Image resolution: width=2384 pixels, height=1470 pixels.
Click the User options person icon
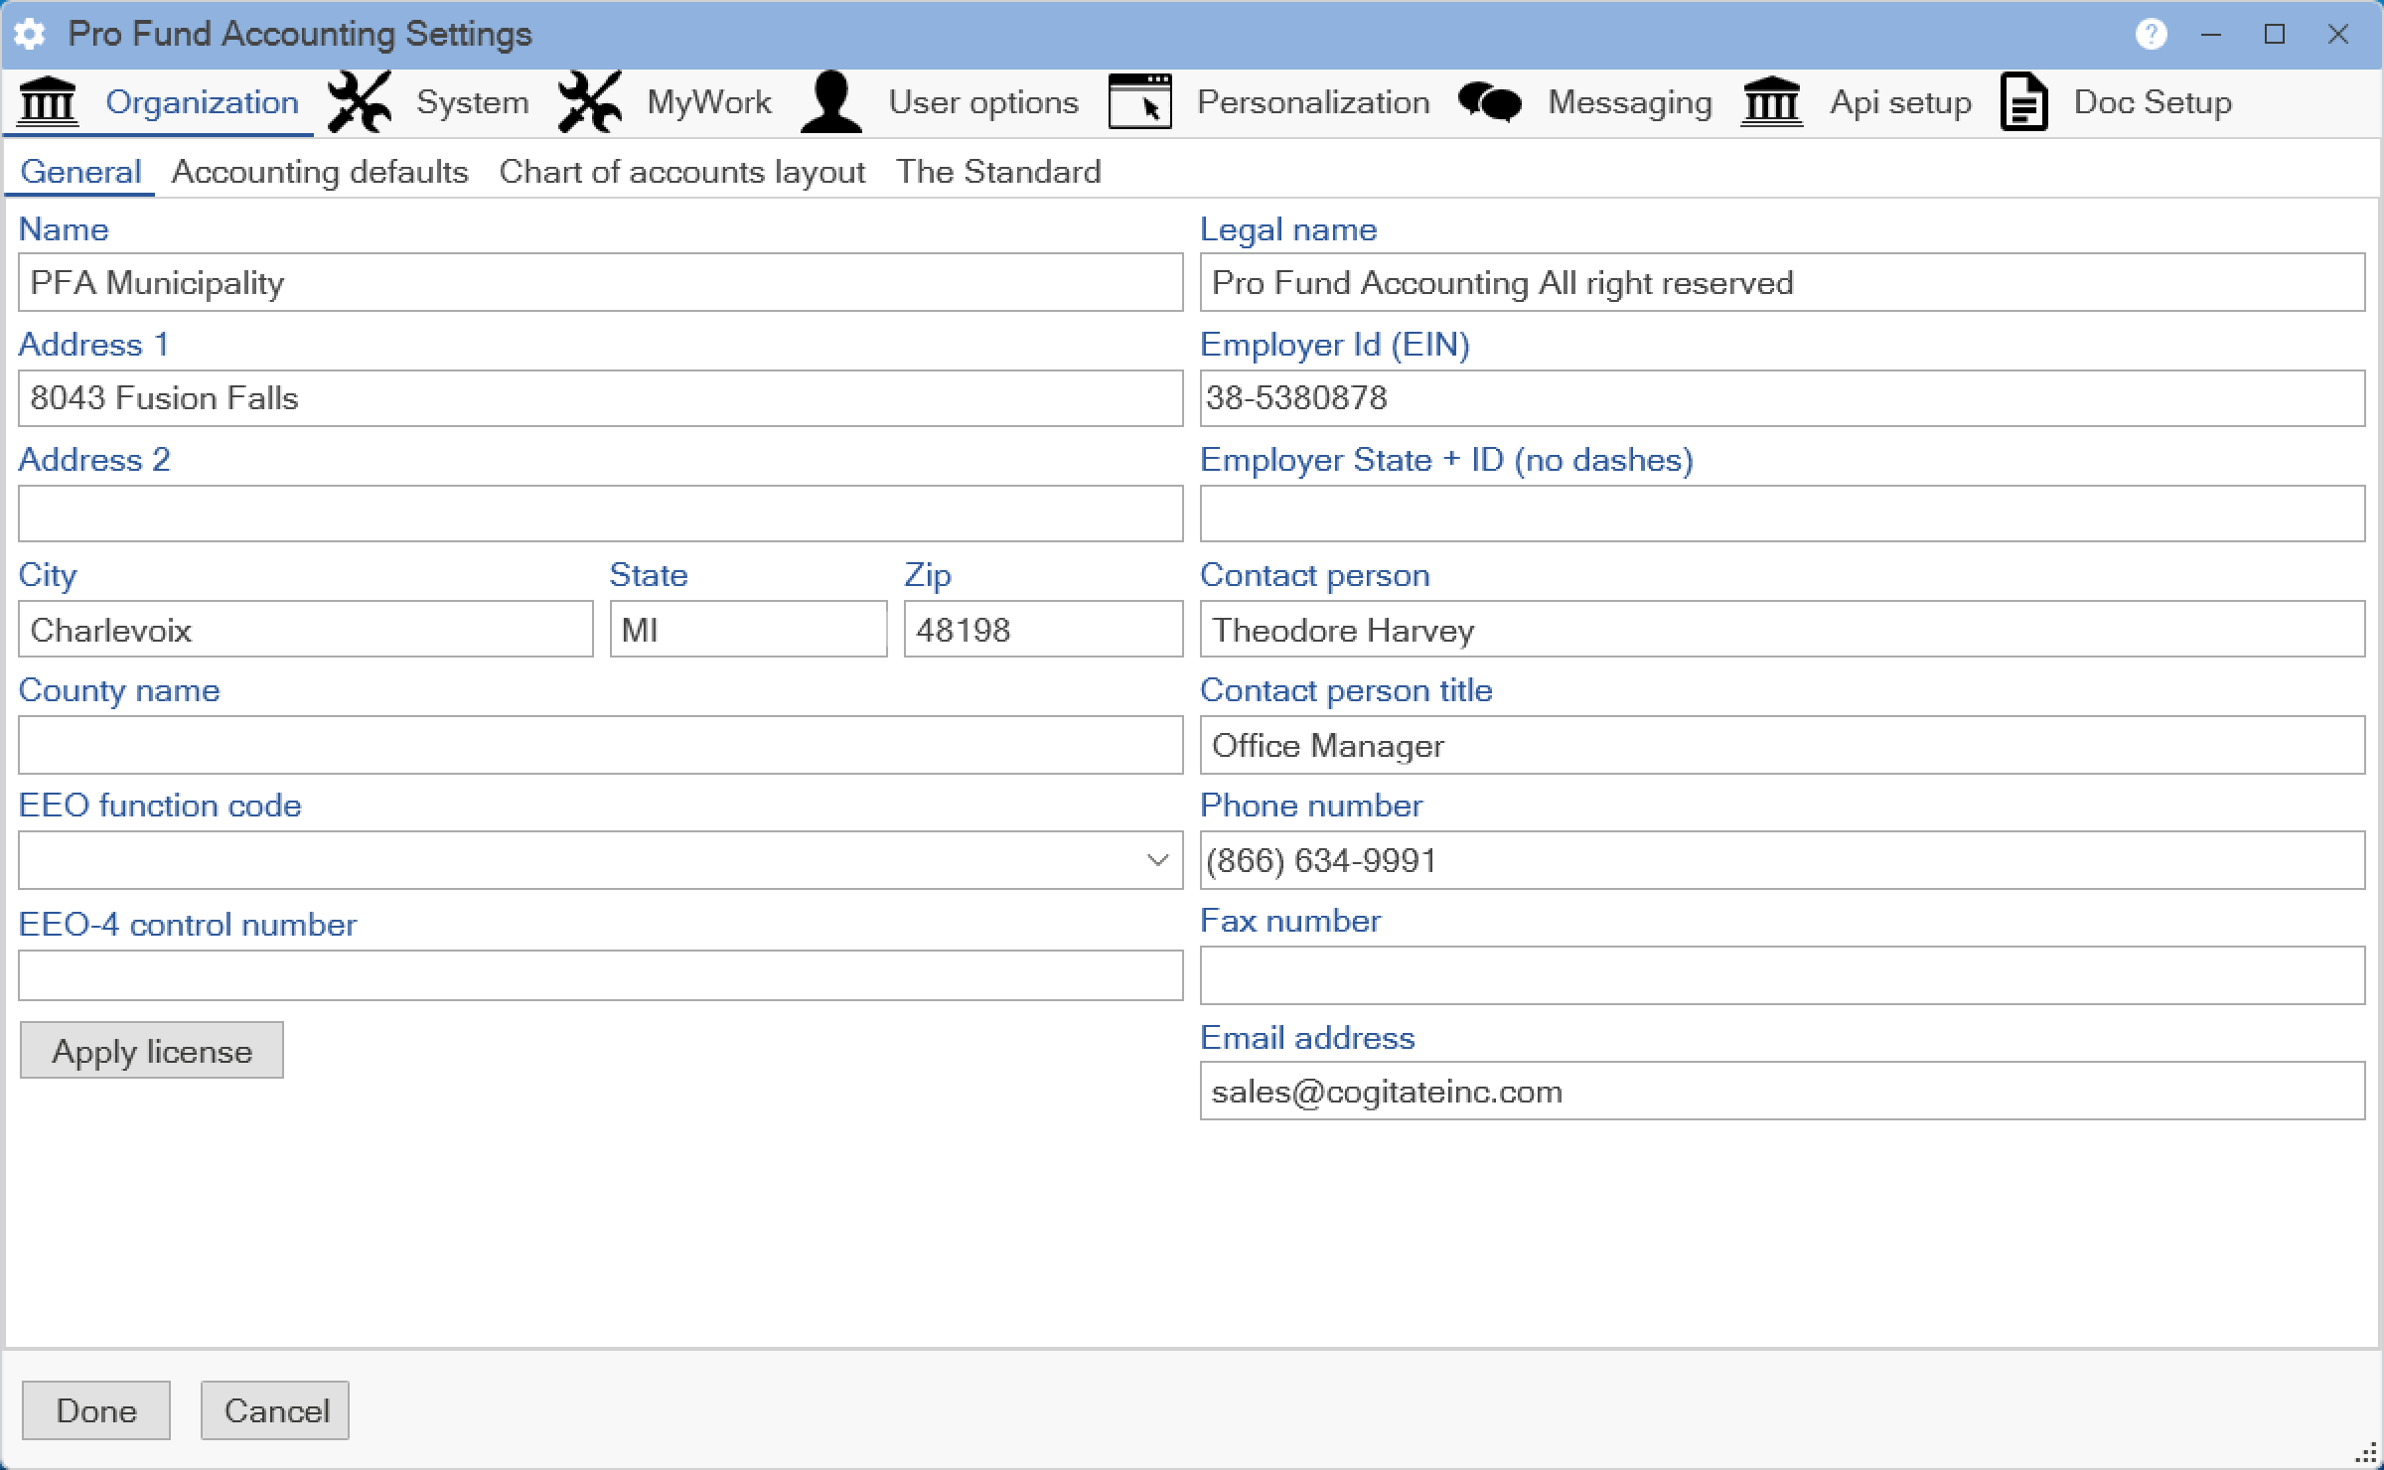[830, 101]
